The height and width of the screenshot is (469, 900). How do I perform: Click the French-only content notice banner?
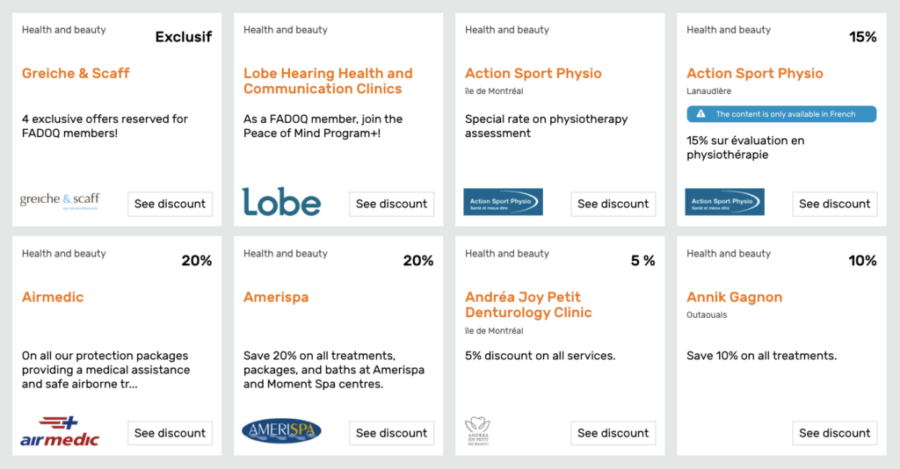(x=781, y=114)
